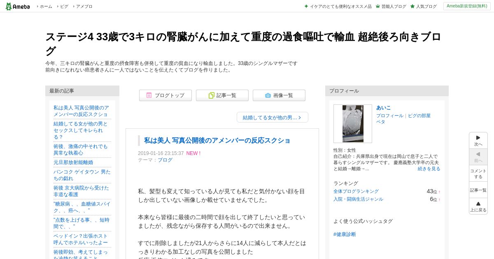This screenshot has width=494, height=259.
Task: Open sidebar post ”点数を上げる事、、短時間で、、”
Action: pos(82,223)
